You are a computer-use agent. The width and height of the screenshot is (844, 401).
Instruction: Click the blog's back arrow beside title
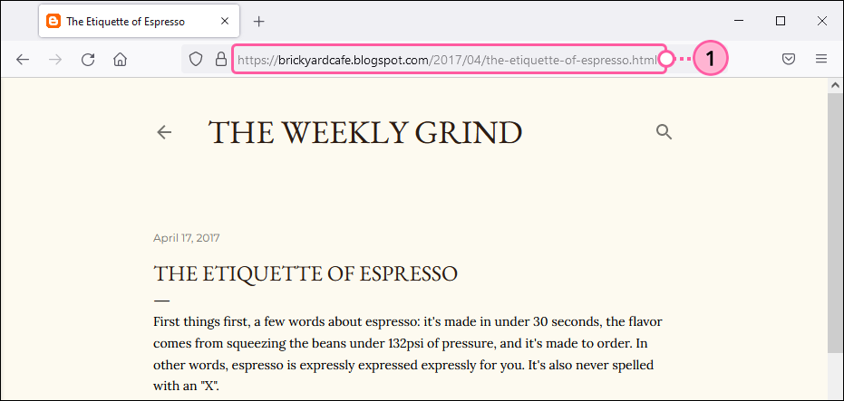[x=164, y=132]
